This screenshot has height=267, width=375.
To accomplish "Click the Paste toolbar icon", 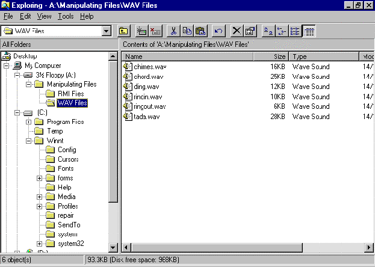I will [x=200, y=31].
